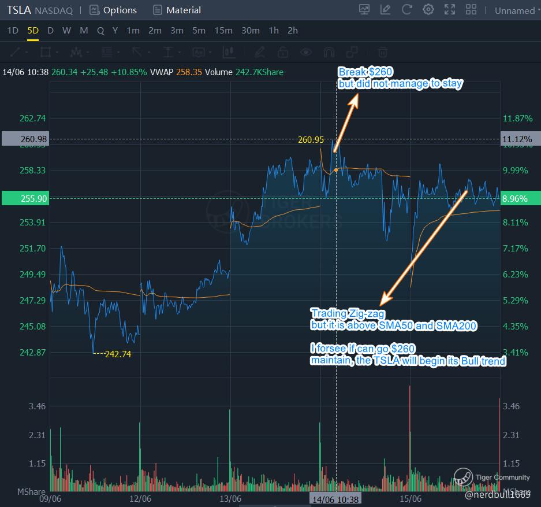
Task: Toggle the magnet snap mode
Action: [x=329, y=52]
